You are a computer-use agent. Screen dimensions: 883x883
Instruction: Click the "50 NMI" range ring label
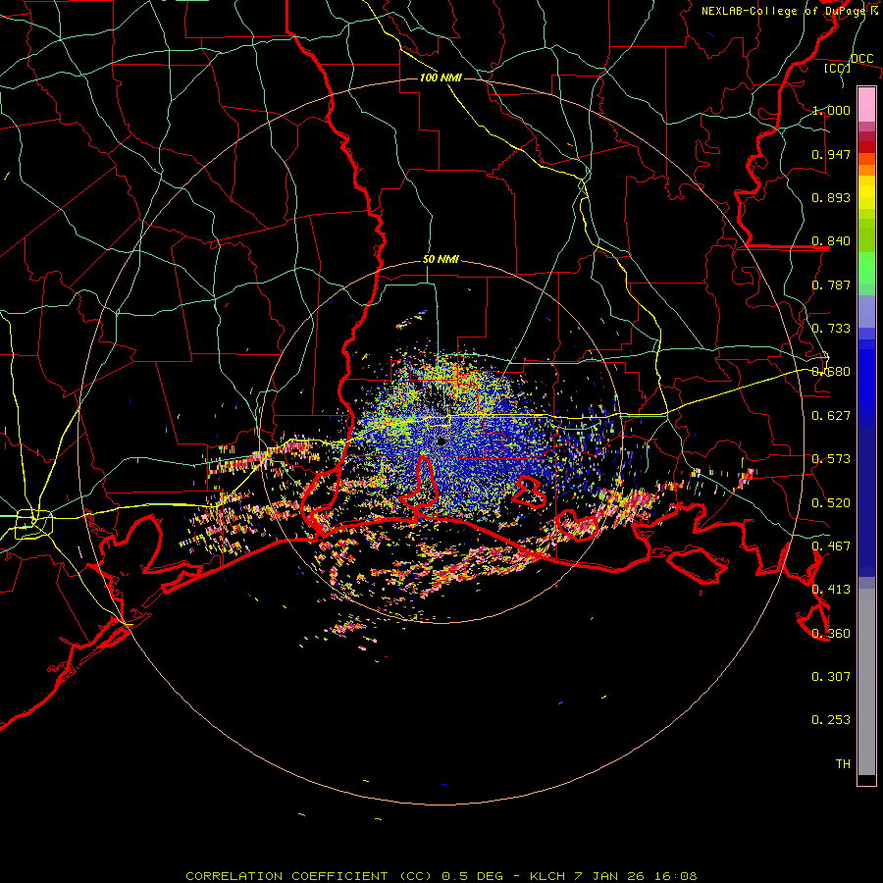point(441,260)
